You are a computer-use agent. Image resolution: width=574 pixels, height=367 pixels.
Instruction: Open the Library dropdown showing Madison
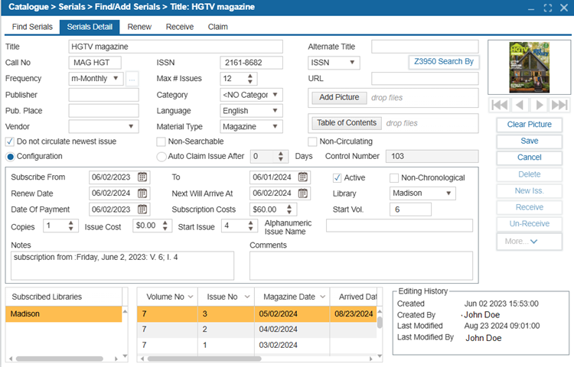(448, 193)
